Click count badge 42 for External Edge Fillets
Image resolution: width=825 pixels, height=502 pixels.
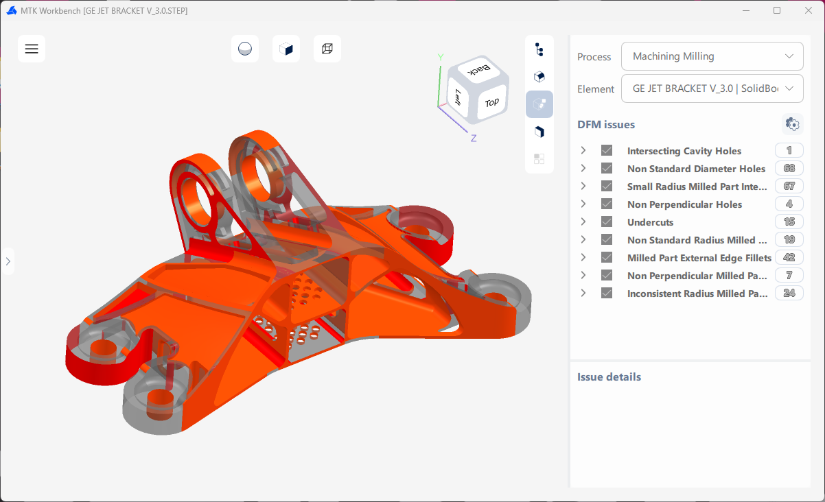coord(789,258)
